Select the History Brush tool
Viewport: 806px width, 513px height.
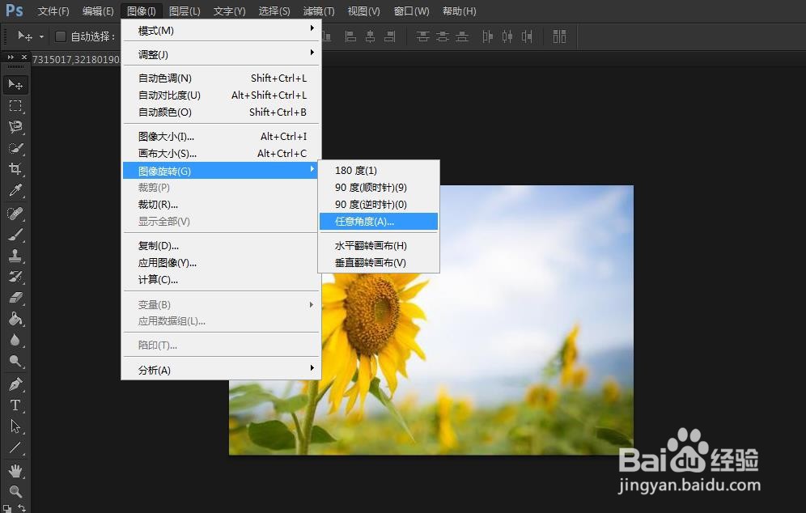point(15,277)
